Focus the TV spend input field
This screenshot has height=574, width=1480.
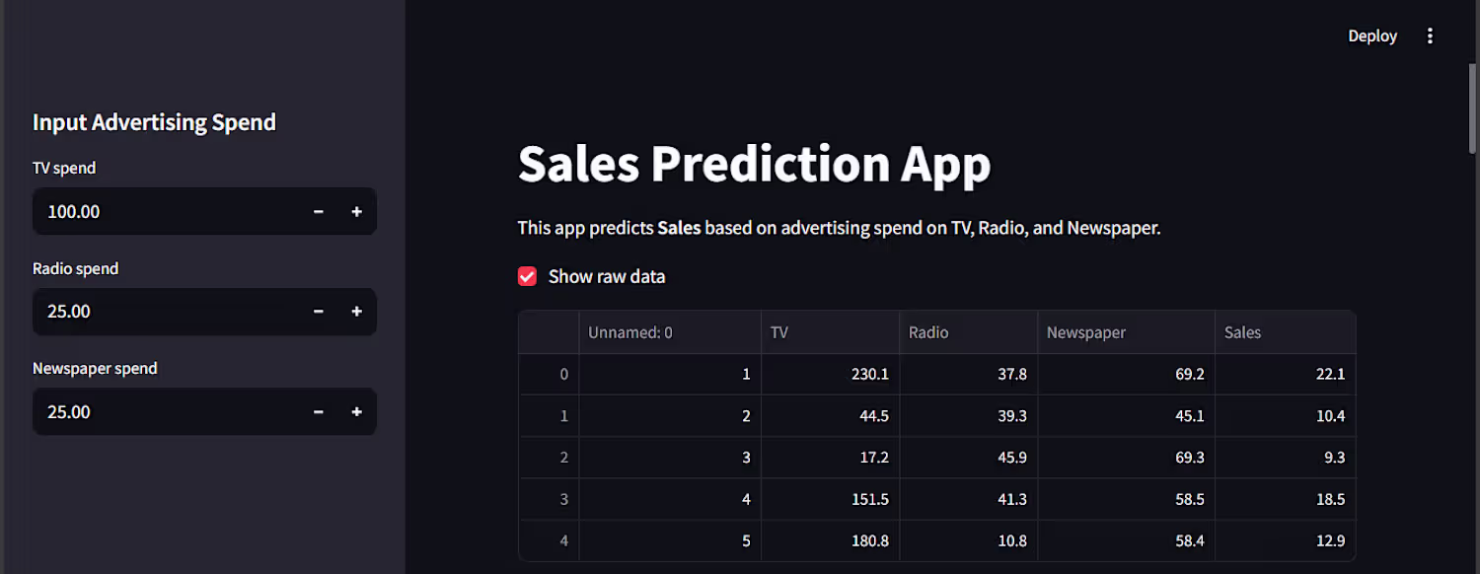[x=166, y=211]
